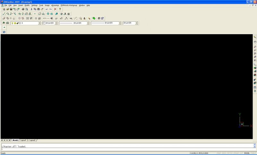The image size is (257, 155).
Task: Toggle GRID display in status bar
Action: click(224, 153)
